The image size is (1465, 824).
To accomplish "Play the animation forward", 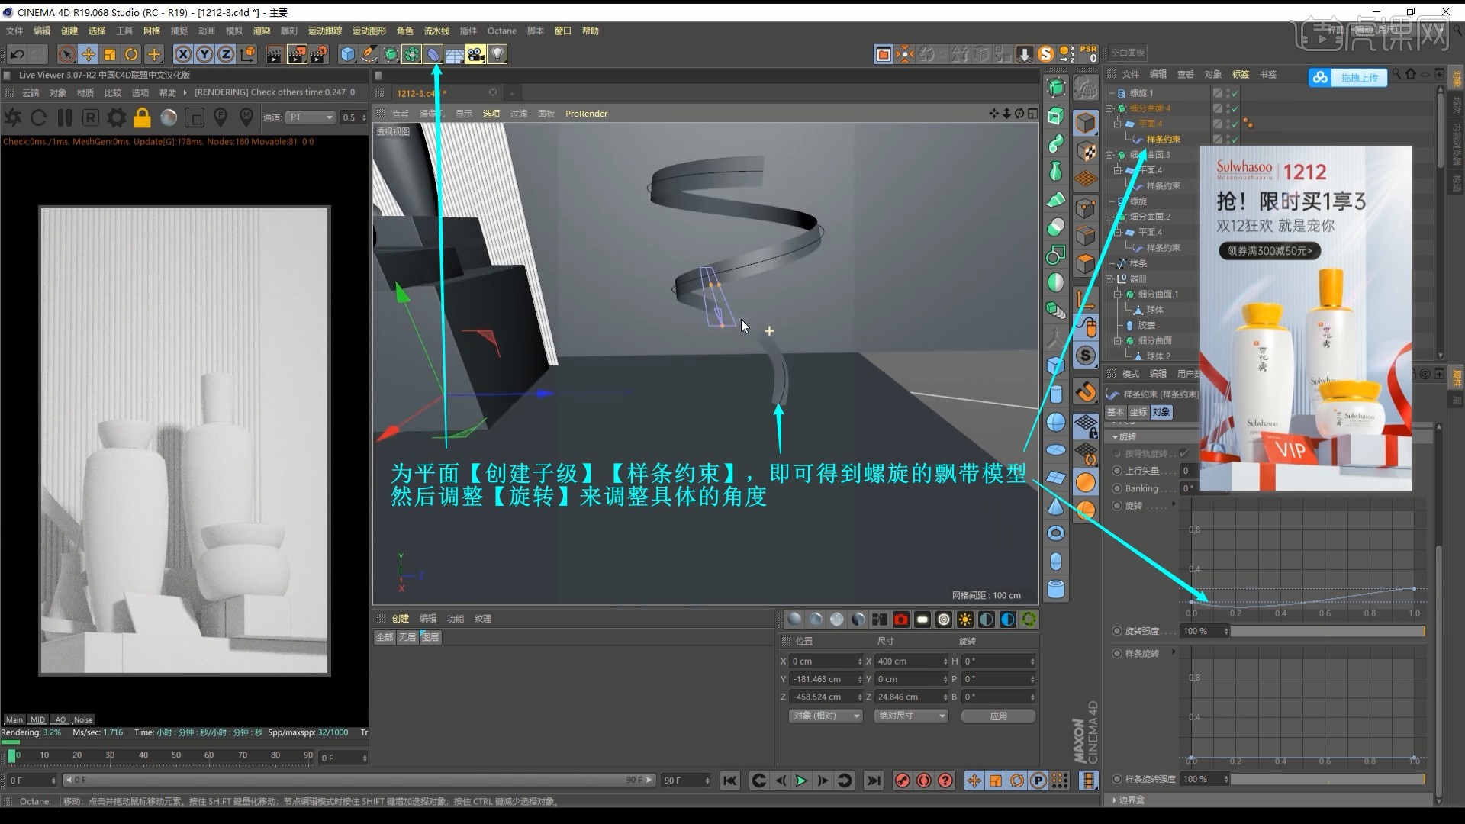I will click(801, 781).
